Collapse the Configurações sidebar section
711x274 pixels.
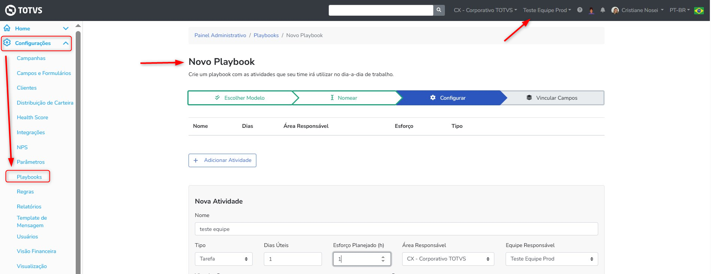click(66, 43)
